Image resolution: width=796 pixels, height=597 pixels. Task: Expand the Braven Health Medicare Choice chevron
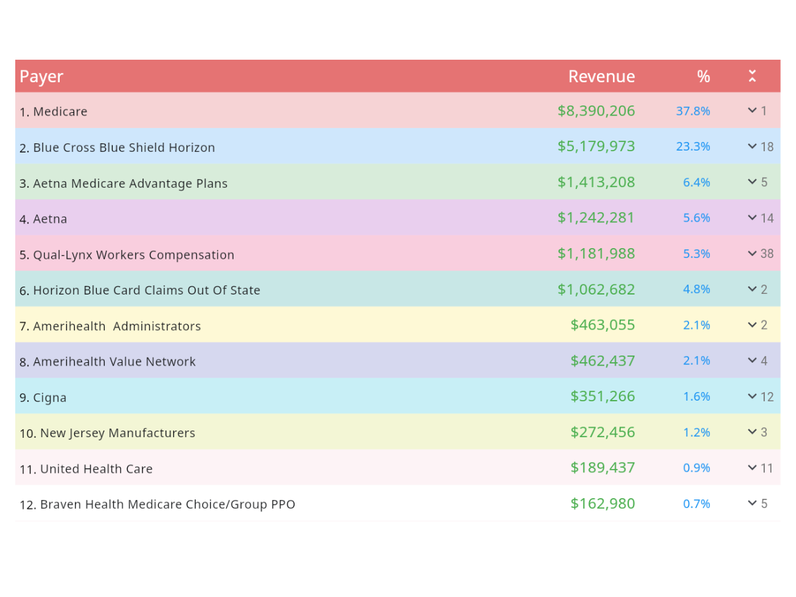(x=752, y=503)
